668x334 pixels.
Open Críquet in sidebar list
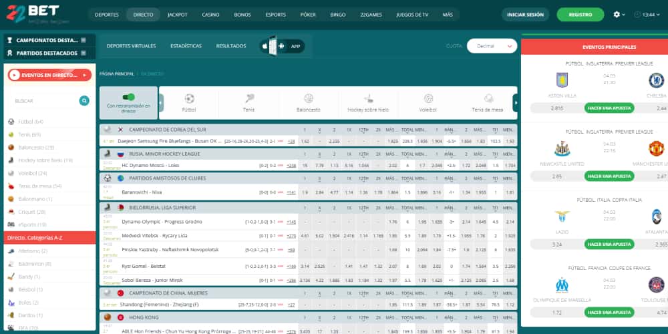pyautogui.click(x=31, y=212)
